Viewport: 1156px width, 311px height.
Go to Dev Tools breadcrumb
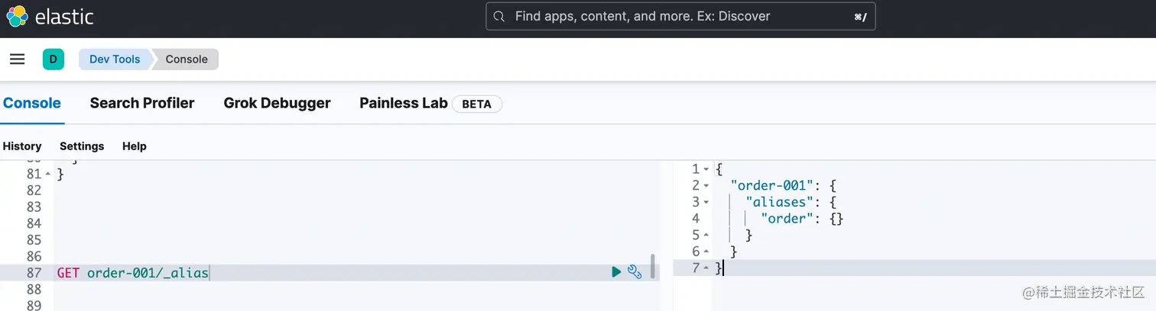pyautogui.click(x=115, y=59)
